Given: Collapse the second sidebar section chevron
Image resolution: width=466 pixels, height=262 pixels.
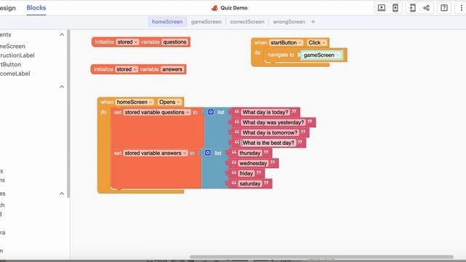Looking at the screenshot, I should 62,87.
